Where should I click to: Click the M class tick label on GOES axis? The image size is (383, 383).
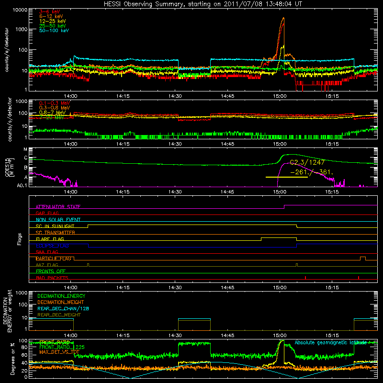point(25,149)
